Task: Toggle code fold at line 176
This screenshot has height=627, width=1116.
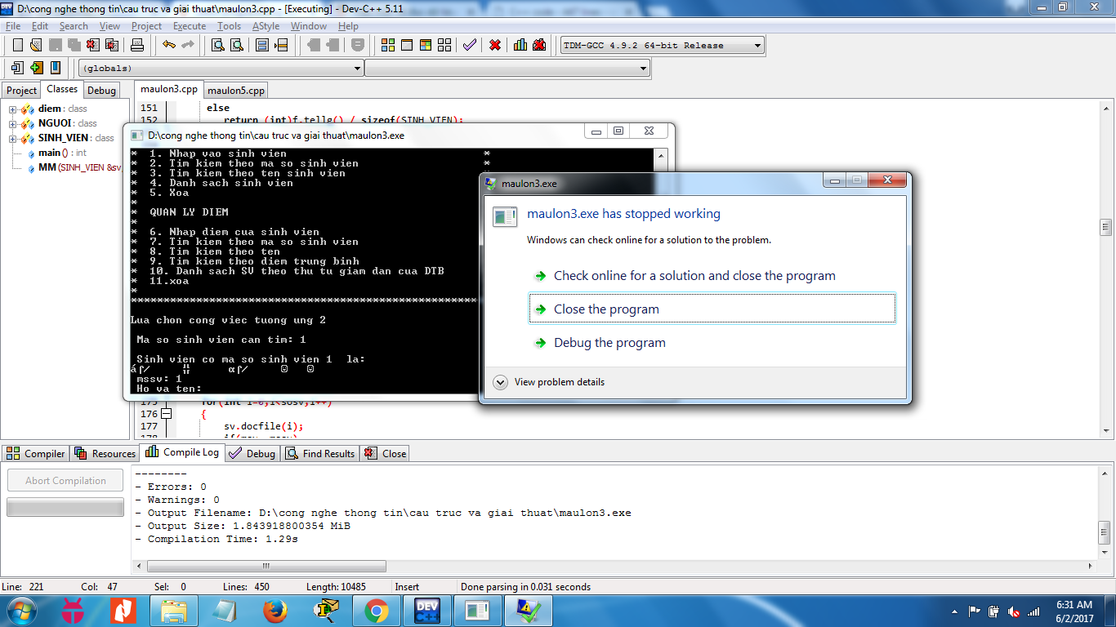Action: click(167, 414)
